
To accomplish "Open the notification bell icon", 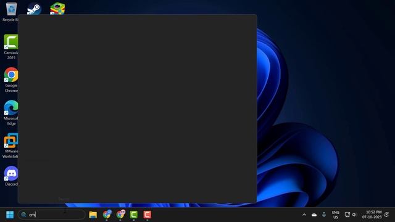I will pyautogui.click(x=387, y=215).
